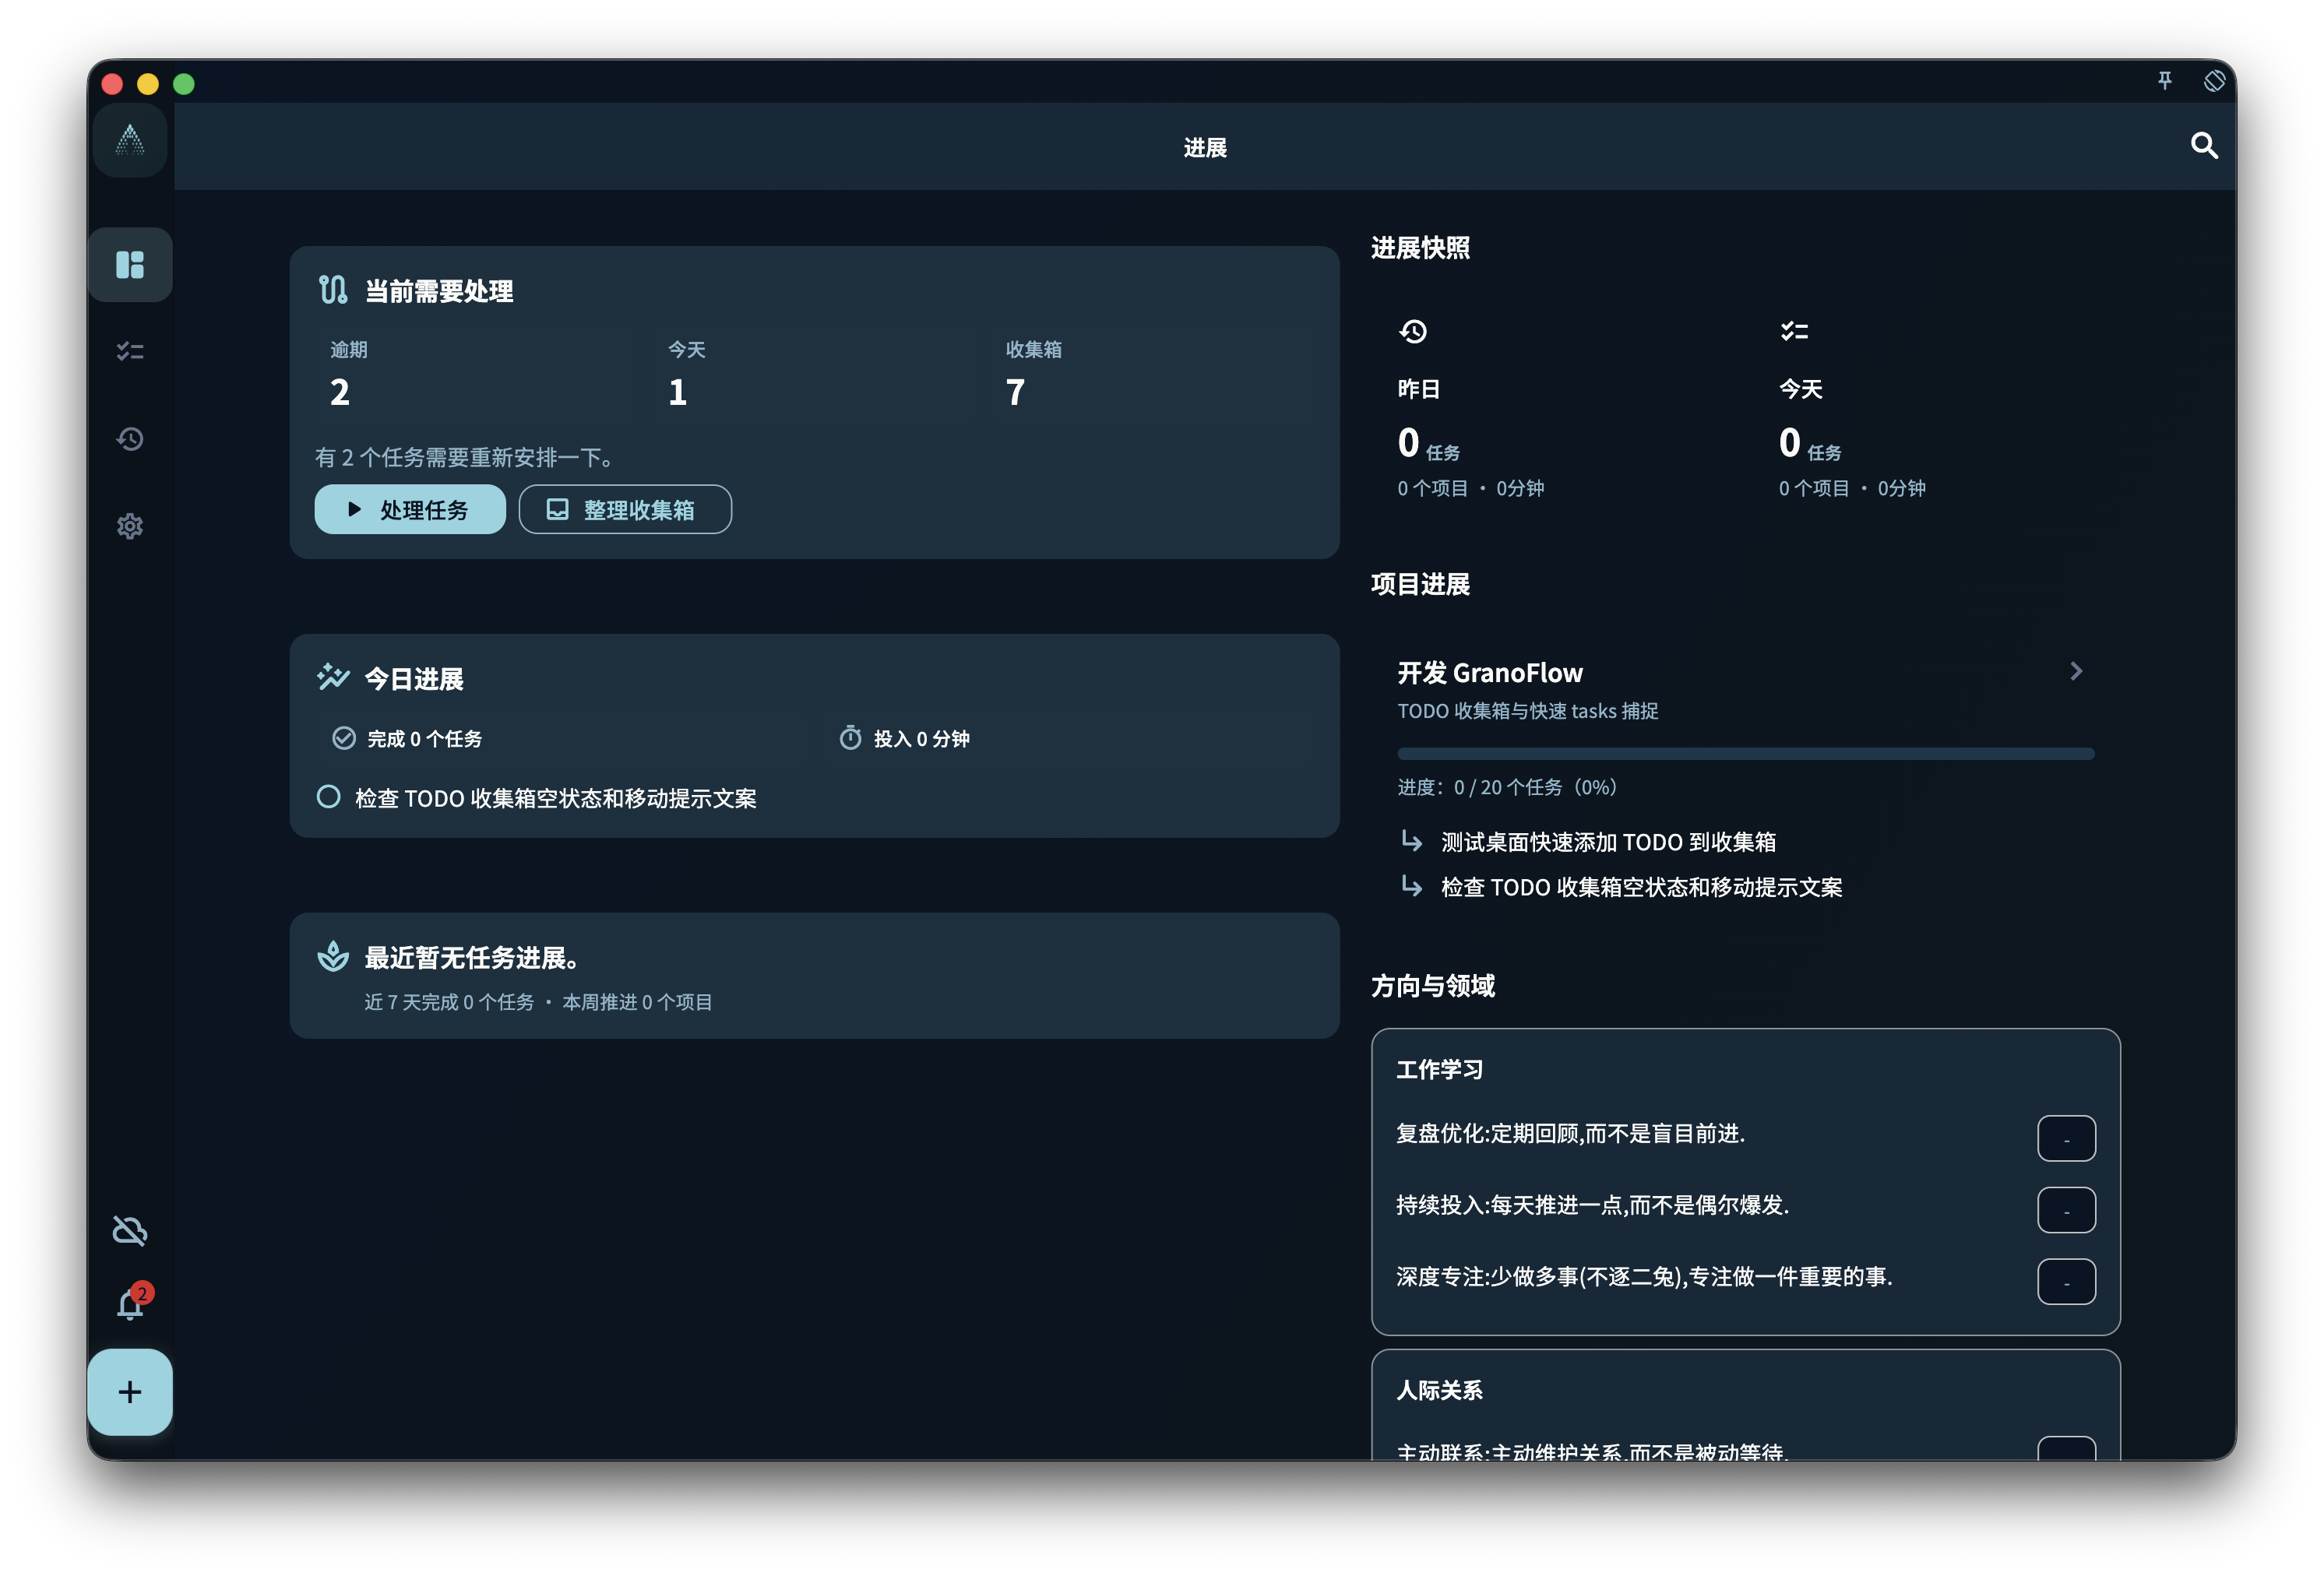Click 有 2 个任务需要重新安排一下 message
The height and width of the screenshot is (1576, 2324).
point(464,457)
